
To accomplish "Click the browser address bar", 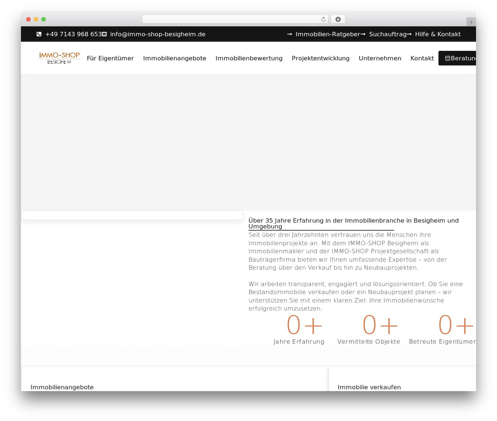I will coord(235,19).
